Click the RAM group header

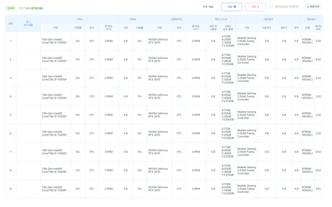[x=133, y=19]
